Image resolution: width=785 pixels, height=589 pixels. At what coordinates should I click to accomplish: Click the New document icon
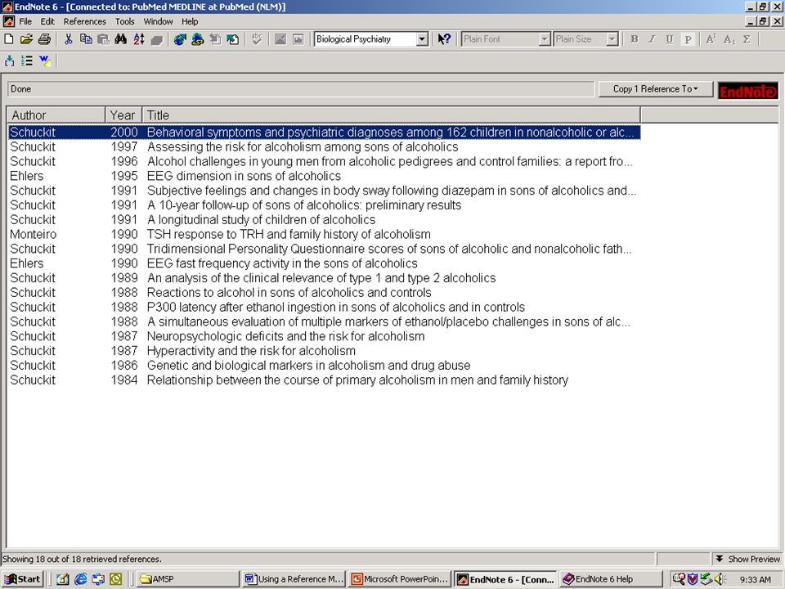click(x=8, y=39)
